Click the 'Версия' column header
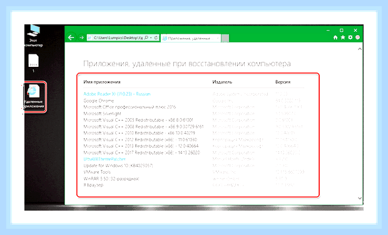Image resolution: width=388 pixels, height=235 pixels. [x=283, y=82]
